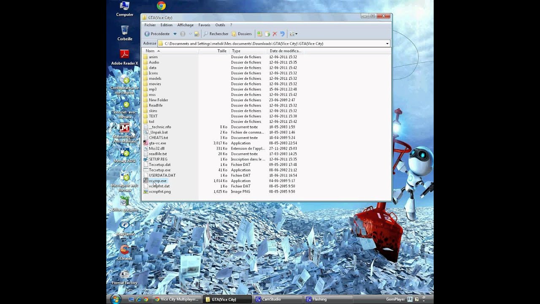Click the CCleaner desktop icon
The image size is (540, 304).
(124, 252)
